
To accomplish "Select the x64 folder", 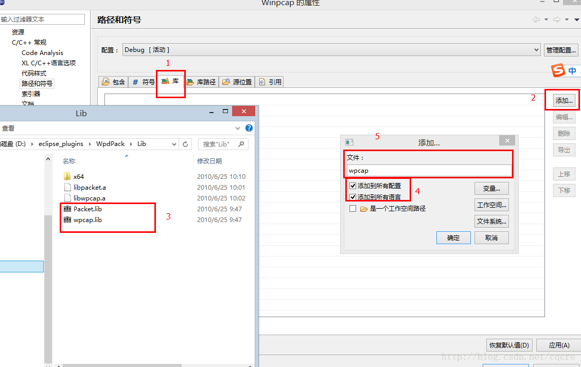I will point(79,176).
